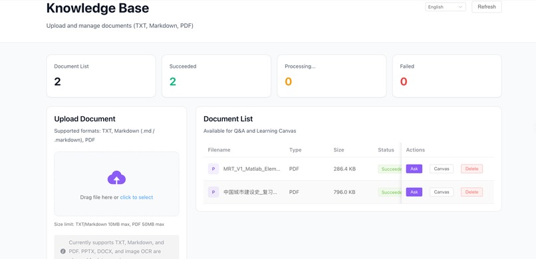Click the Size column header
The width and height of the screenshot is (536, 259).
(338, 150)
